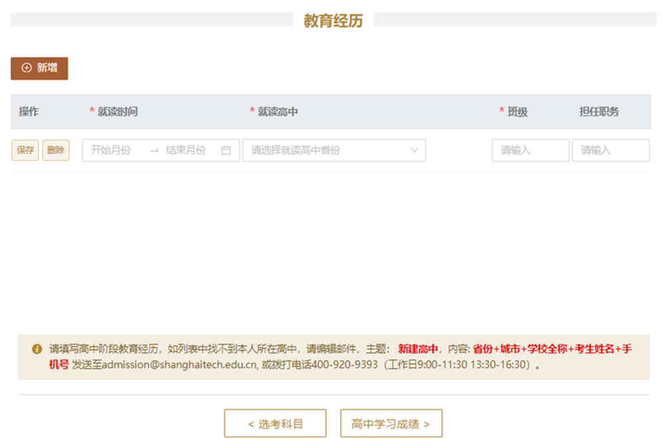Screen dimensions: 664x439
Task: Go back to 选考科目 page
Action: coord(275,424)
